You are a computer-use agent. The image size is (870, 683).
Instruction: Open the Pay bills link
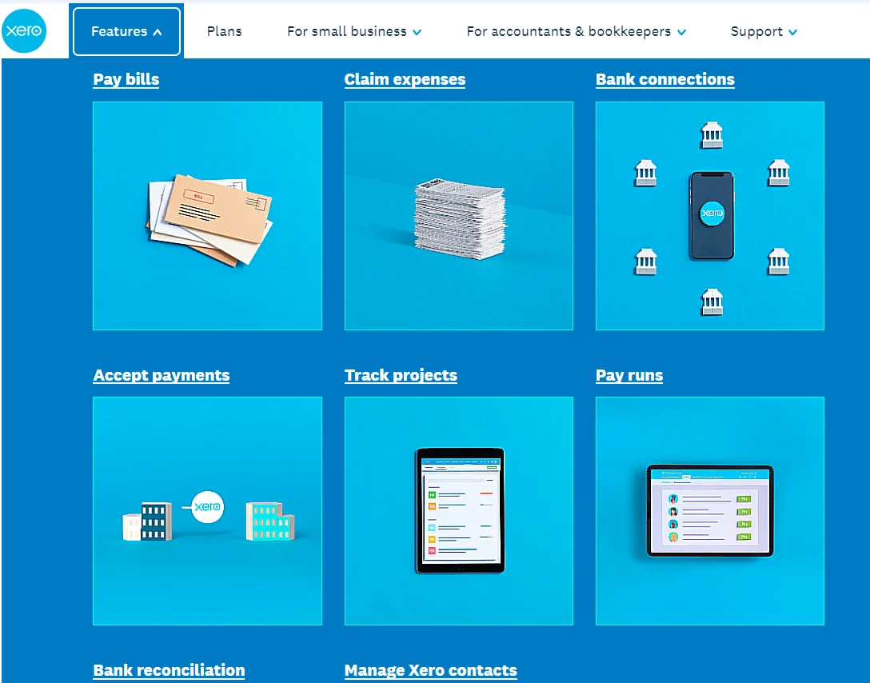click(126, 79)
